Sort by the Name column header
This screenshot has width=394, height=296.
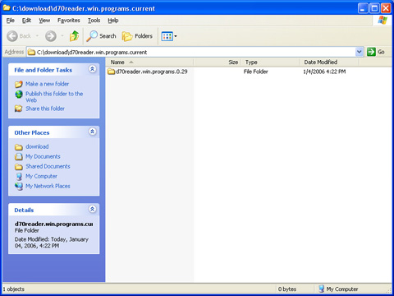pos(149,62)
